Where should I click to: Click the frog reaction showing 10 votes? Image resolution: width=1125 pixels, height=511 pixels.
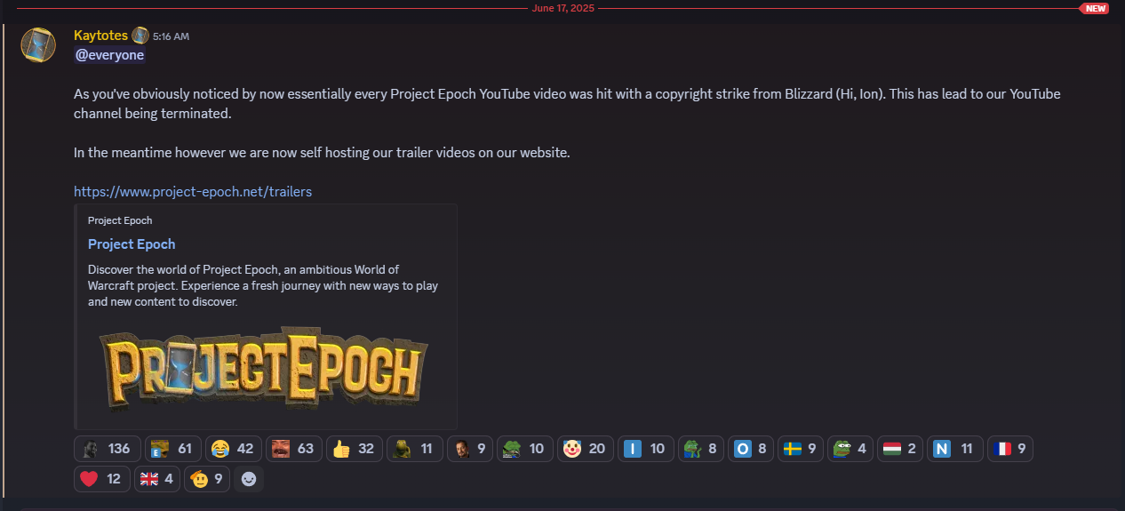coord(525,449)
